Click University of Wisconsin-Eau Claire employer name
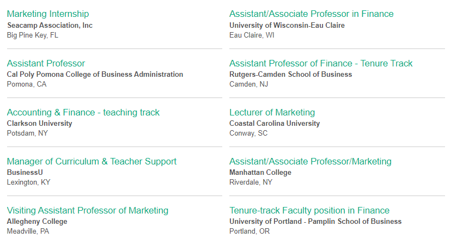The height and width of the screenshot is (244, 451). [287, 25]
